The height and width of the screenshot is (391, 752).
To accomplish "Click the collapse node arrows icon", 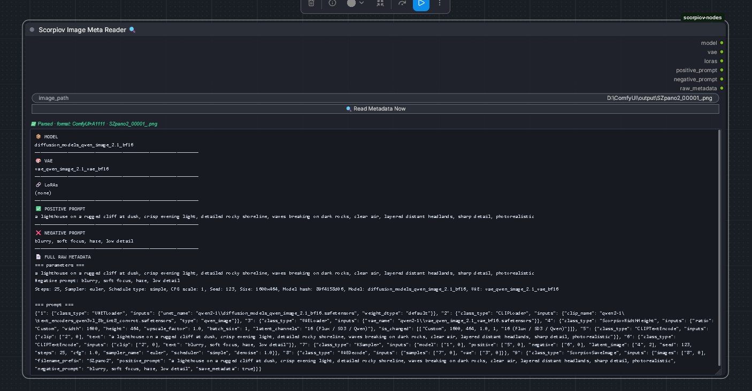I will pyautogui.click(x=380, y=3).
